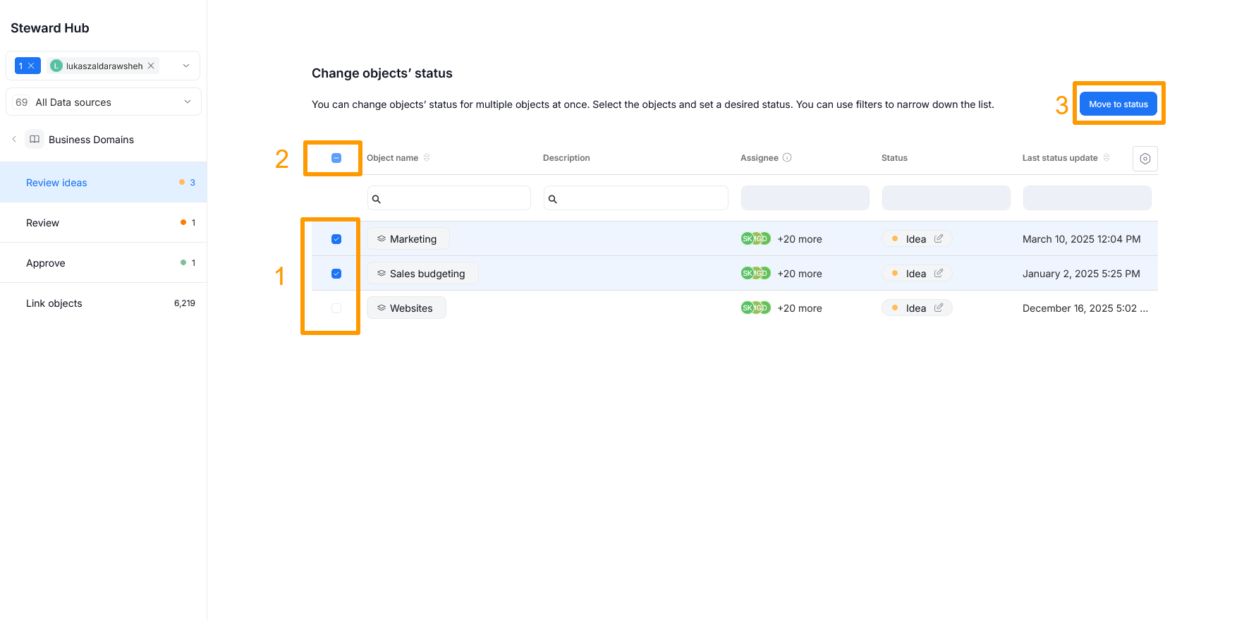Click the Object name search field
1256x620 pixels.
[x=455, y=198]
